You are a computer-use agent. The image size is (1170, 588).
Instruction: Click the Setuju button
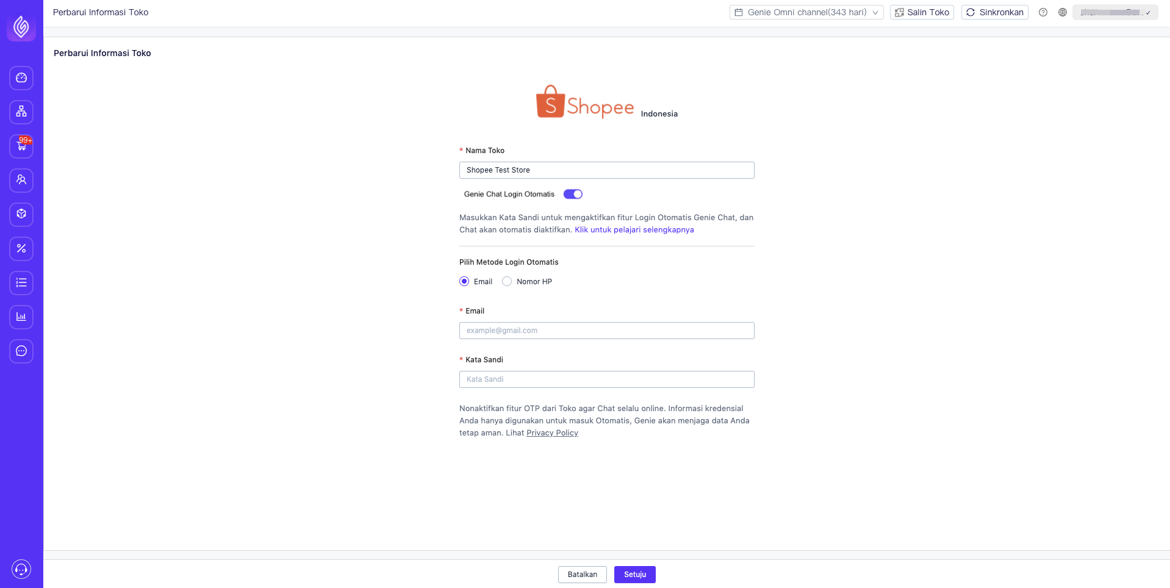[x=635, y=575]
